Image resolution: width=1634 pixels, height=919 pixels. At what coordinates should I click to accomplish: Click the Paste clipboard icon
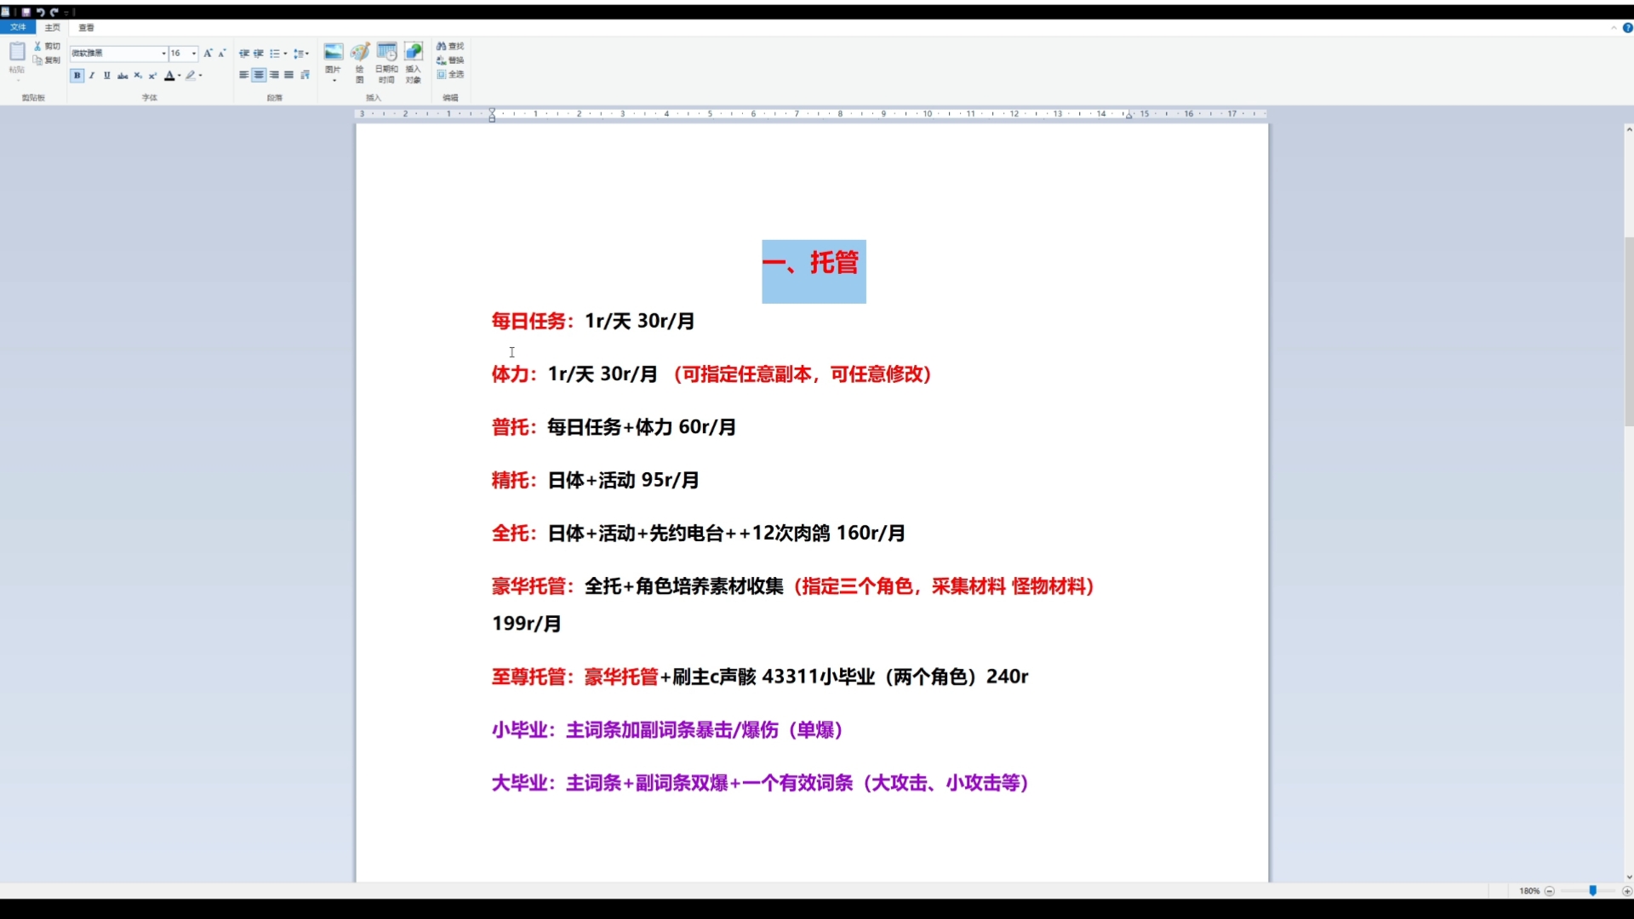[17, 51]
